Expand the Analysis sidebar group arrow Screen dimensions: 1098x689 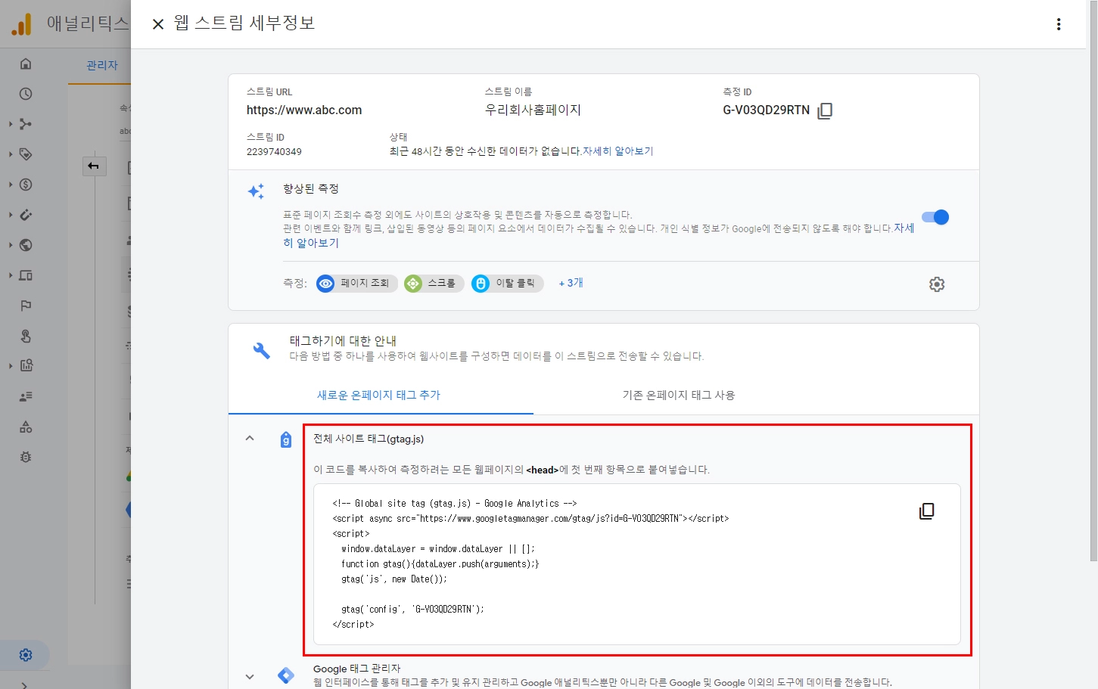[11, 366]
